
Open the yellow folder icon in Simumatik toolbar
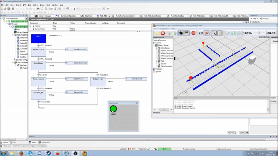(157, 33)
